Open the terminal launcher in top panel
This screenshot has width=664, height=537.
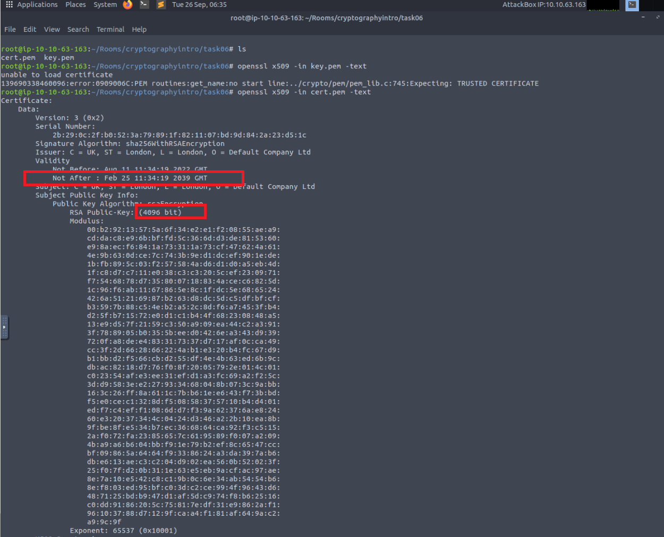tap(144, 5)
